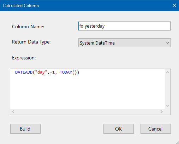Screen dimensions: 179x144
Task: Cancel the Calculated Column dialog
Action: point(156,129)
